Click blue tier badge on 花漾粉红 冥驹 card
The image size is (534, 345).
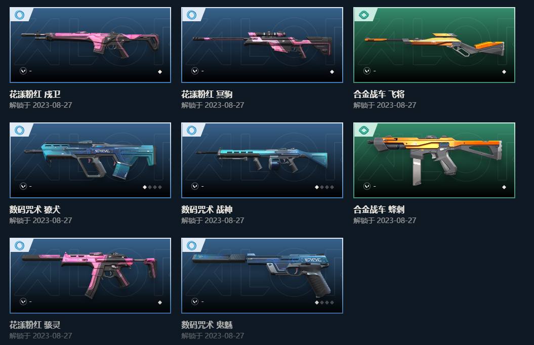[x=192, y=15]
